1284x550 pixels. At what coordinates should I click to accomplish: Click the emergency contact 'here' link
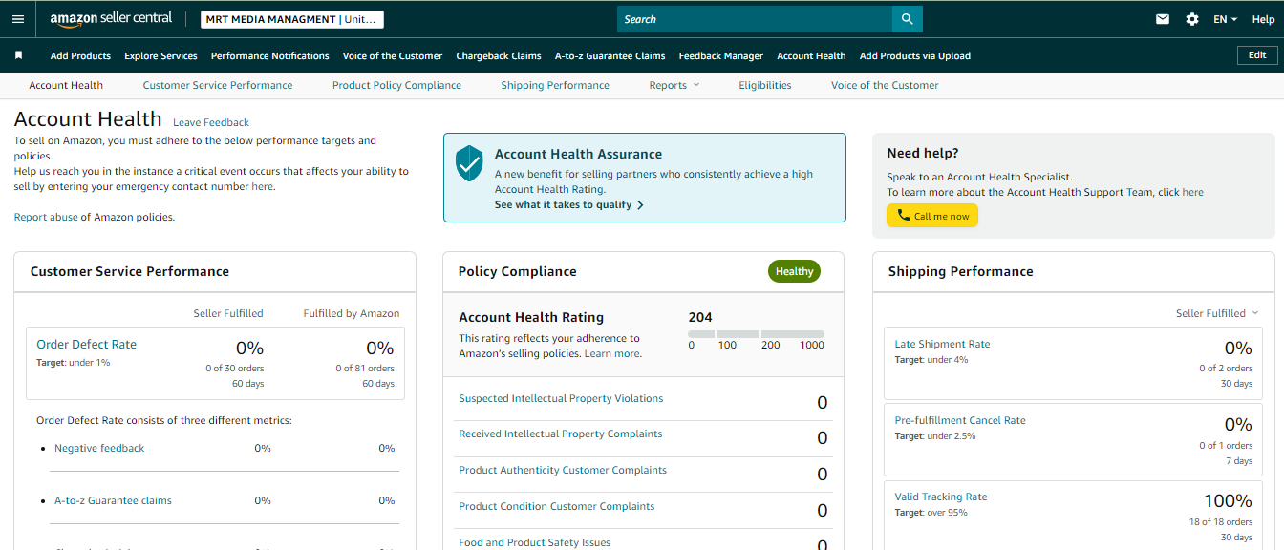tap(262, 186)
